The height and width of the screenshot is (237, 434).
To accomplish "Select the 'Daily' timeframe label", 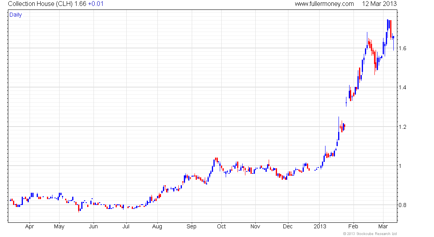I will coord(15,15).
